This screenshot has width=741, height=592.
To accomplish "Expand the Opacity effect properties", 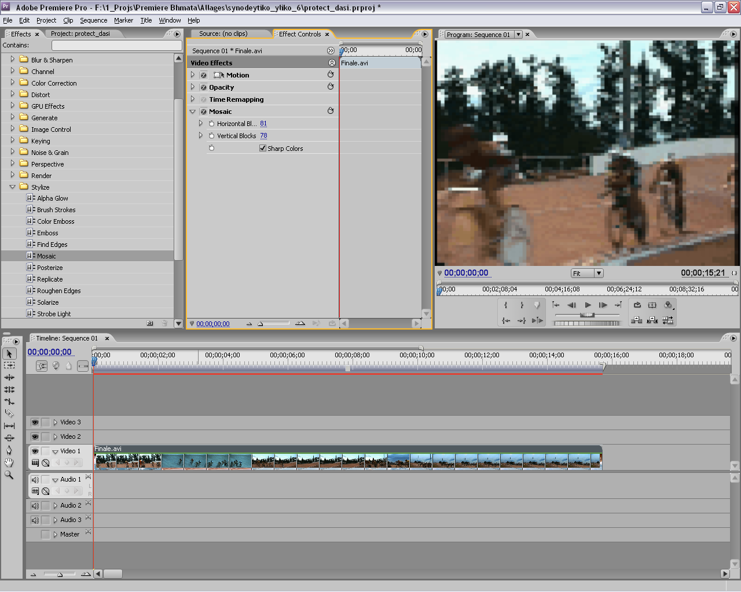I will coord(193,87).
